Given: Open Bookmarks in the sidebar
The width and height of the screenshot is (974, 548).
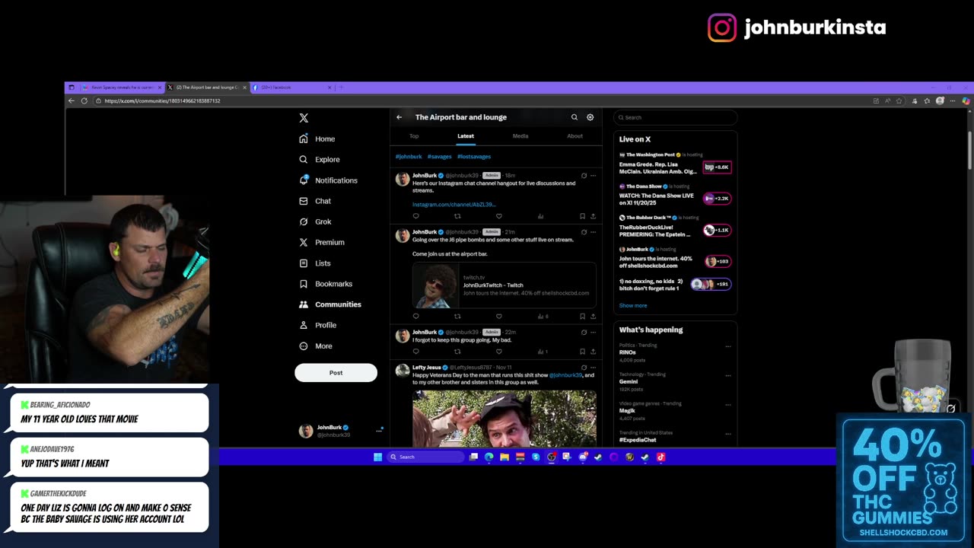Looking at the screenshot, I should click(326, 284).
